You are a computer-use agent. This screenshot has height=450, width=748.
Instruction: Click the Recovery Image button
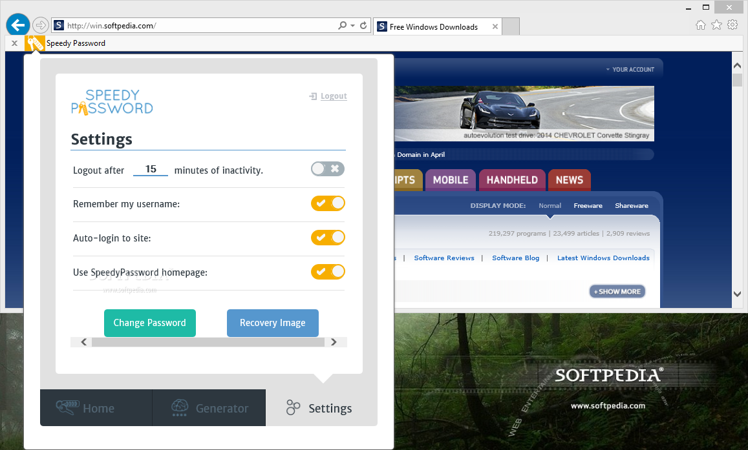(x=272, y=323)
